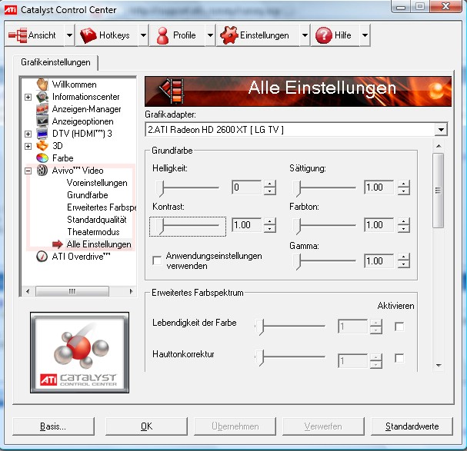Image resolution: width=467 pixels, height=451 pixels.
Task: Activate Hauttonkorrektur checkbox
Action: pos(399,358)
